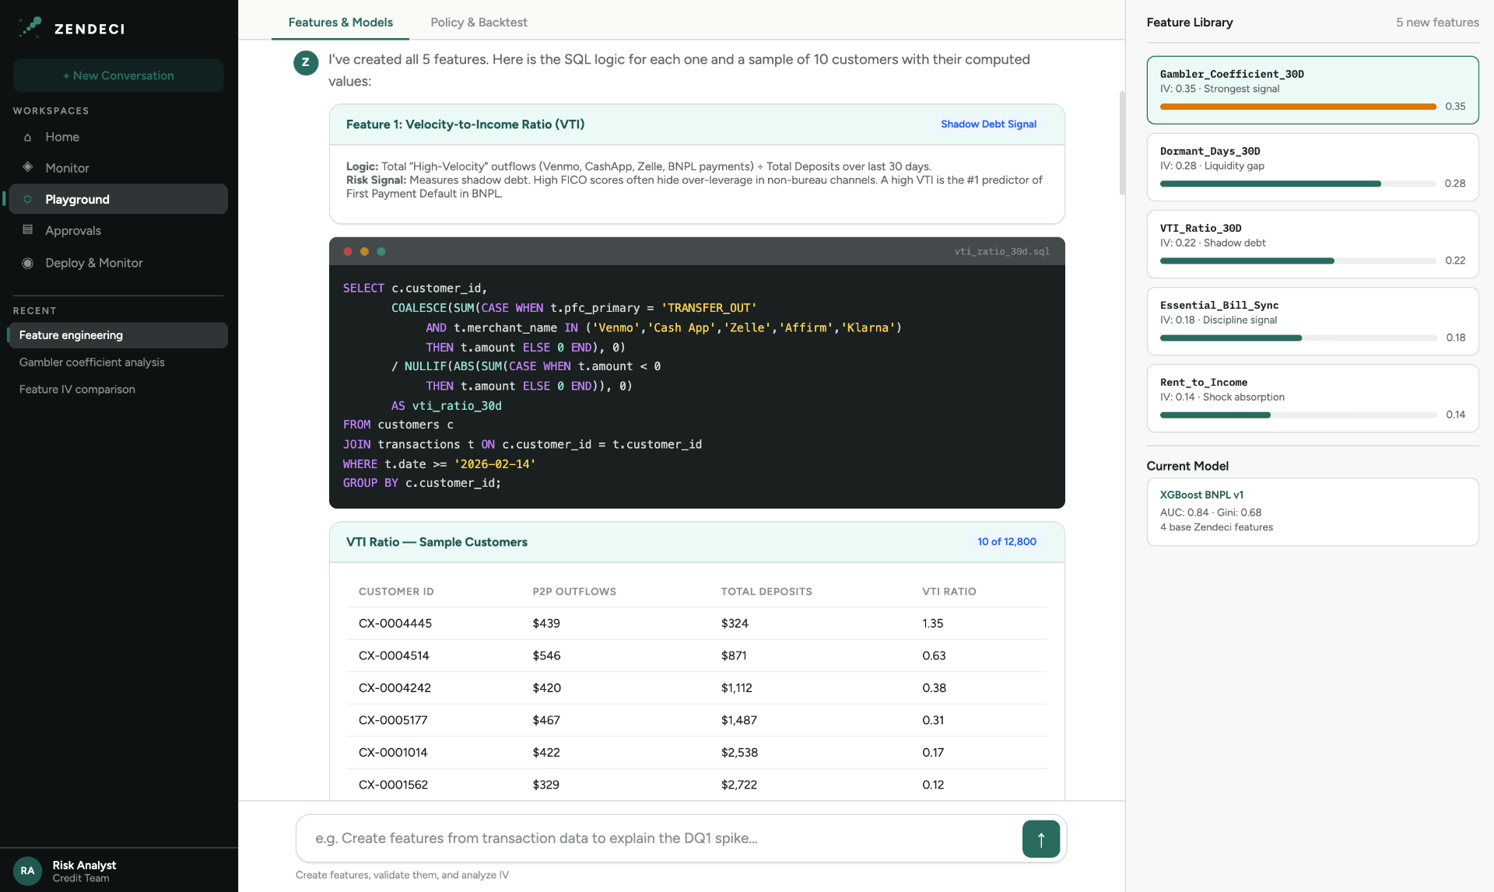Open Gambler coefficient analysis conversation

pos(117,362)
